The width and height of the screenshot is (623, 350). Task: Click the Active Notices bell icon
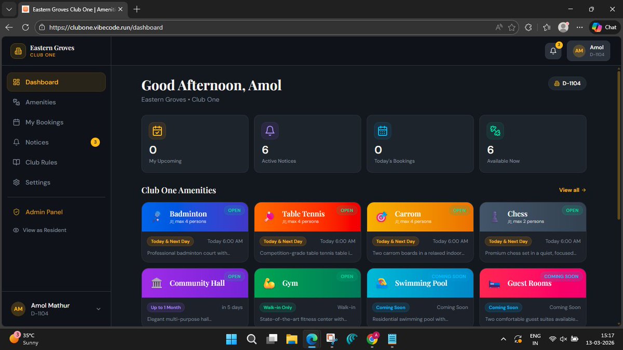coord(270,131)
